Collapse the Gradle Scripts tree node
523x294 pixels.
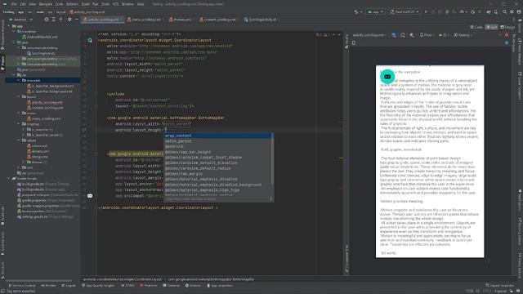[x=9, y=178]
